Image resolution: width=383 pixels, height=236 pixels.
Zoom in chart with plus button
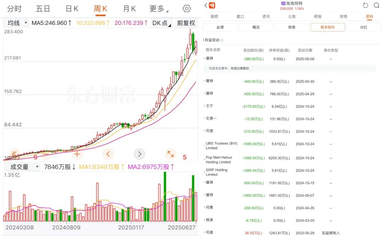(x=77, y=154)
